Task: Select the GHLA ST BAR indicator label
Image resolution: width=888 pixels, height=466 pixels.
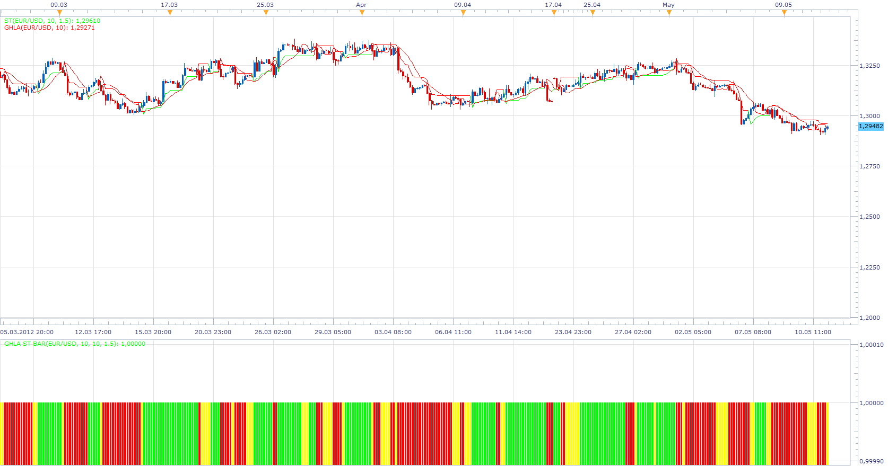Action: pos(75,344)
